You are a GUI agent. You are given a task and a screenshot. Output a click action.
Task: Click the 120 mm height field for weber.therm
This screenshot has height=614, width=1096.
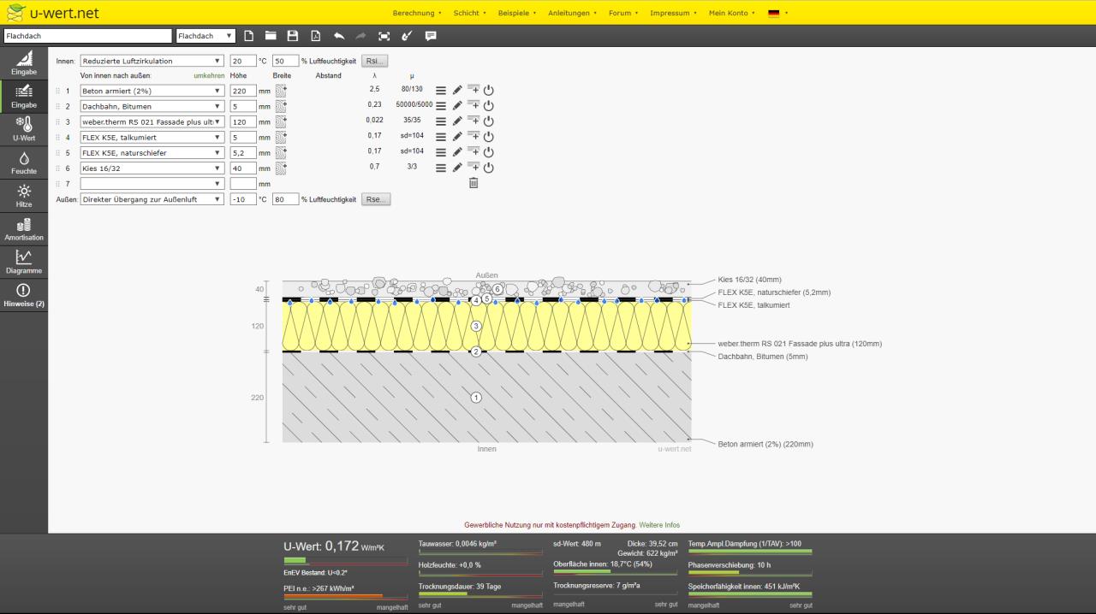tap(243, 121)
